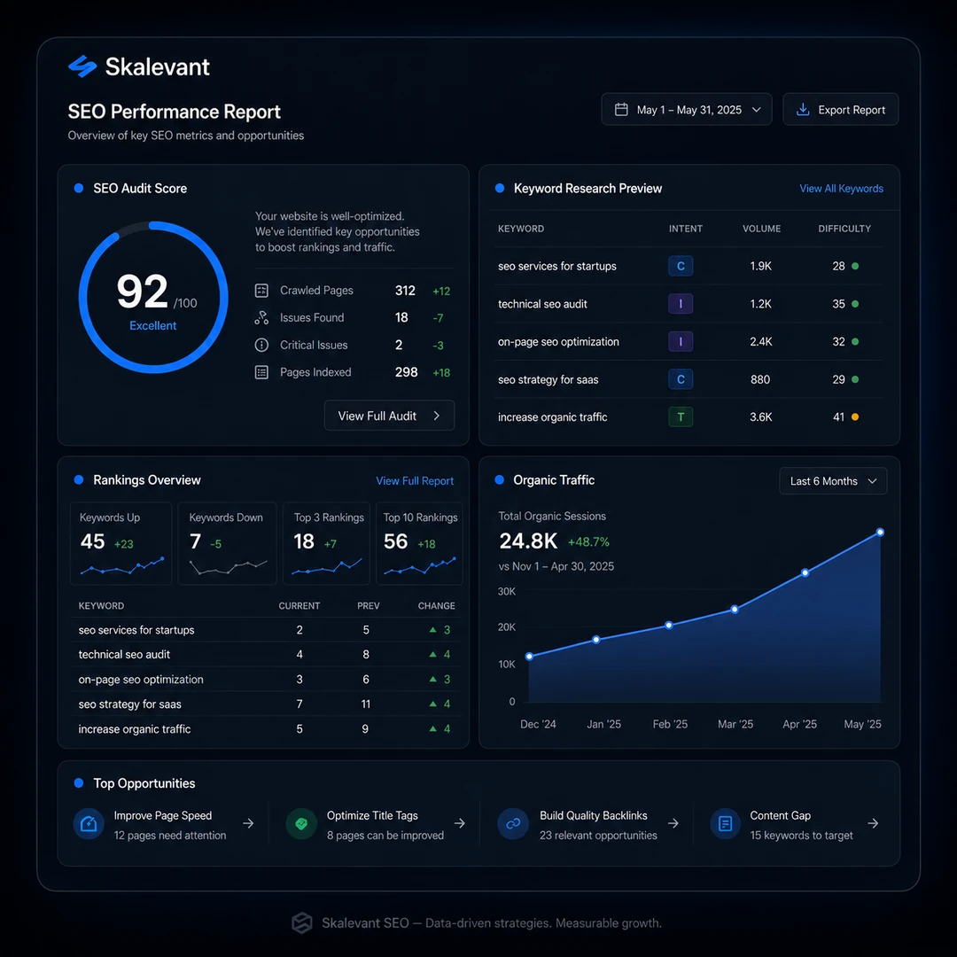
Task: Click the I intent badge for technical seo audit
Action: 681,304
